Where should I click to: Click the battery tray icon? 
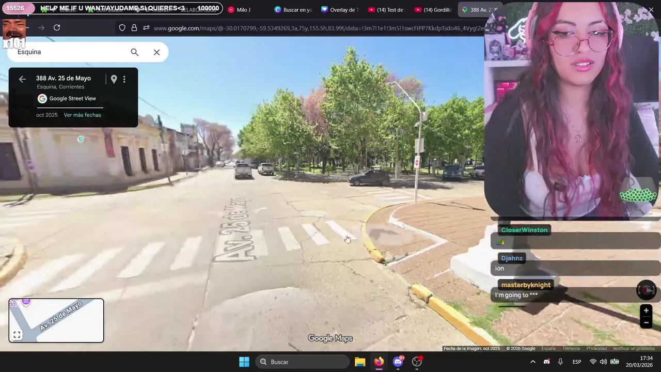[x=615, y=362]
